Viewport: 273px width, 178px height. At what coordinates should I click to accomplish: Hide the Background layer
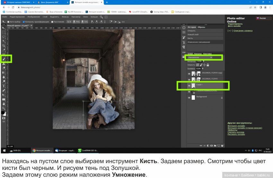point(189,98)
